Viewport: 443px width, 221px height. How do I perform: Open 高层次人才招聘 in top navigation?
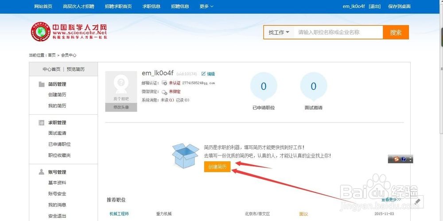[x=78, y=6]
